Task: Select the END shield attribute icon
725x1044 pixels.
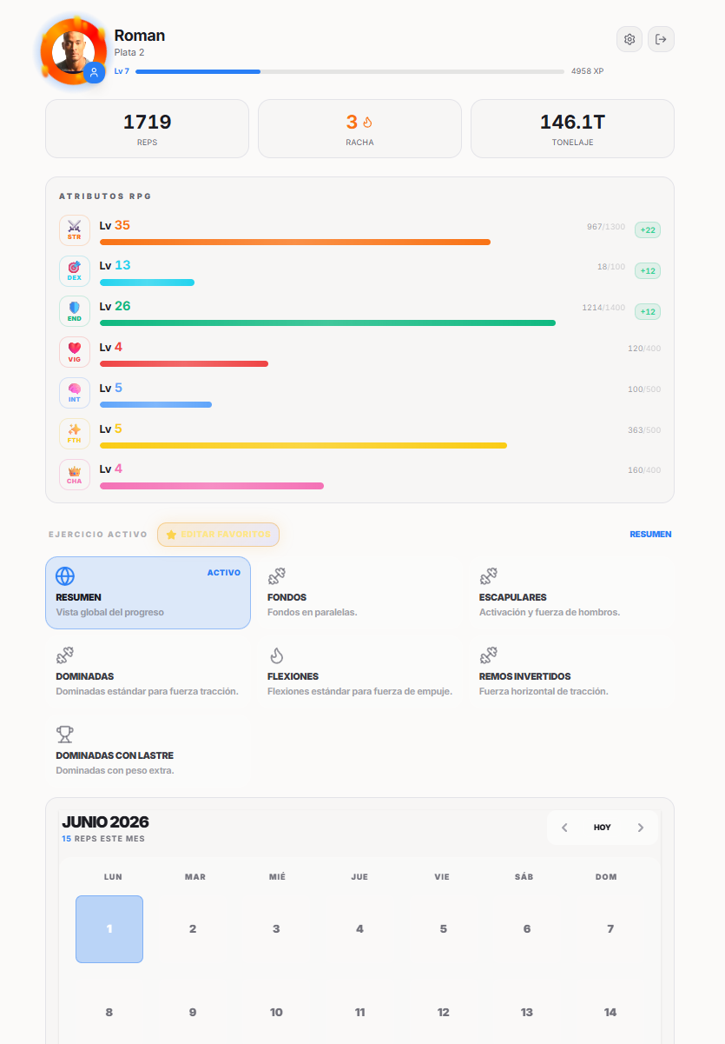Action: [75, 311]
